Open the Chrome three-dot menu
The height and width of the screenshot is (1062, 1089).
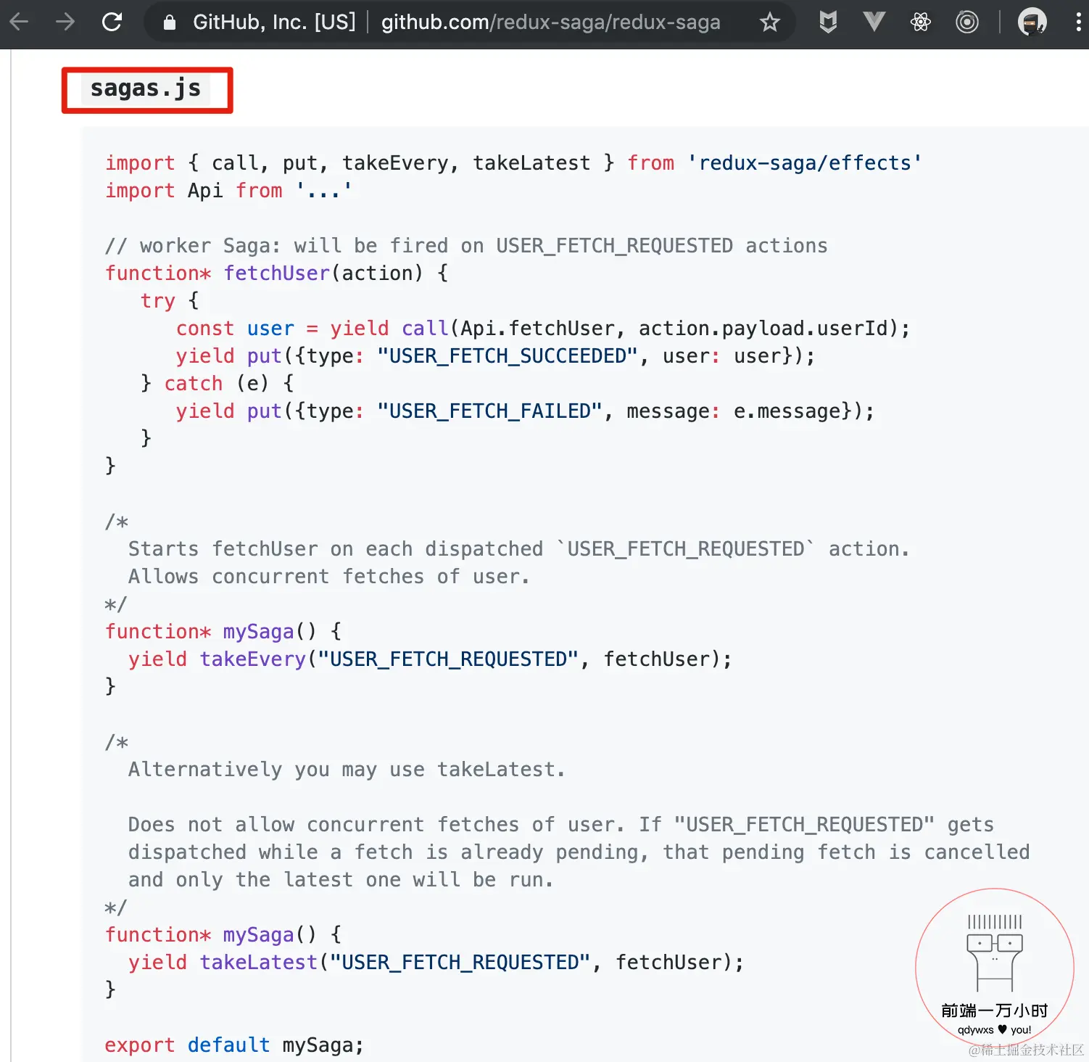click(1078, 22)
